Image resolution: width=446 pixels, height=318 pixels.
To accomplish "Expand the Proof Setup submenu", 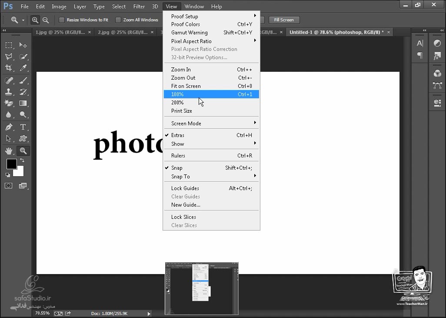I will click(x=211, y=16).
